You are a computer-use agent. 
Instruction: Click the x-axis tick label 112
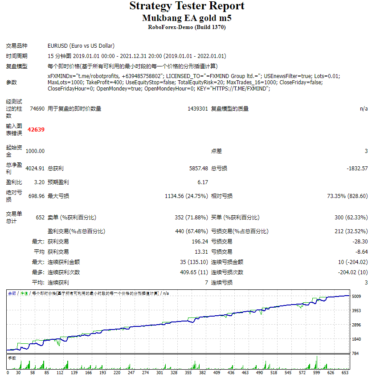60,373
